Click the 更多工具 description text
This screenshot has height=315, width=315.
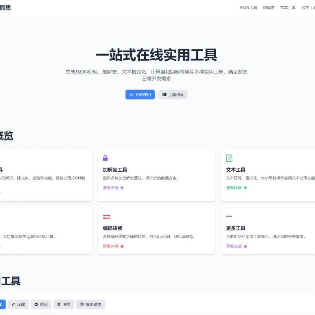click(x=266, y=237)
